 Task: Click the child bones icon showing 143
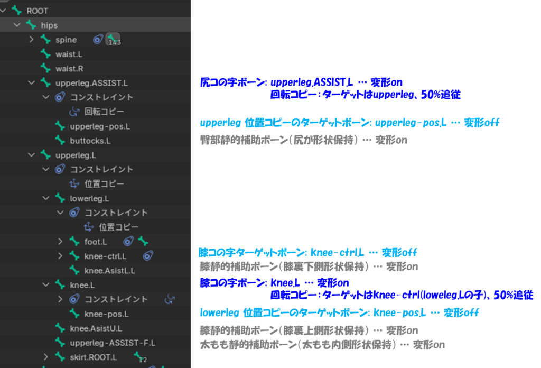(113, 40)
